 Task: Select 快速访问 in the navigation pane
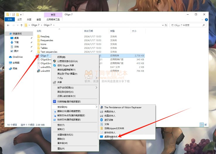pos(19,34)
